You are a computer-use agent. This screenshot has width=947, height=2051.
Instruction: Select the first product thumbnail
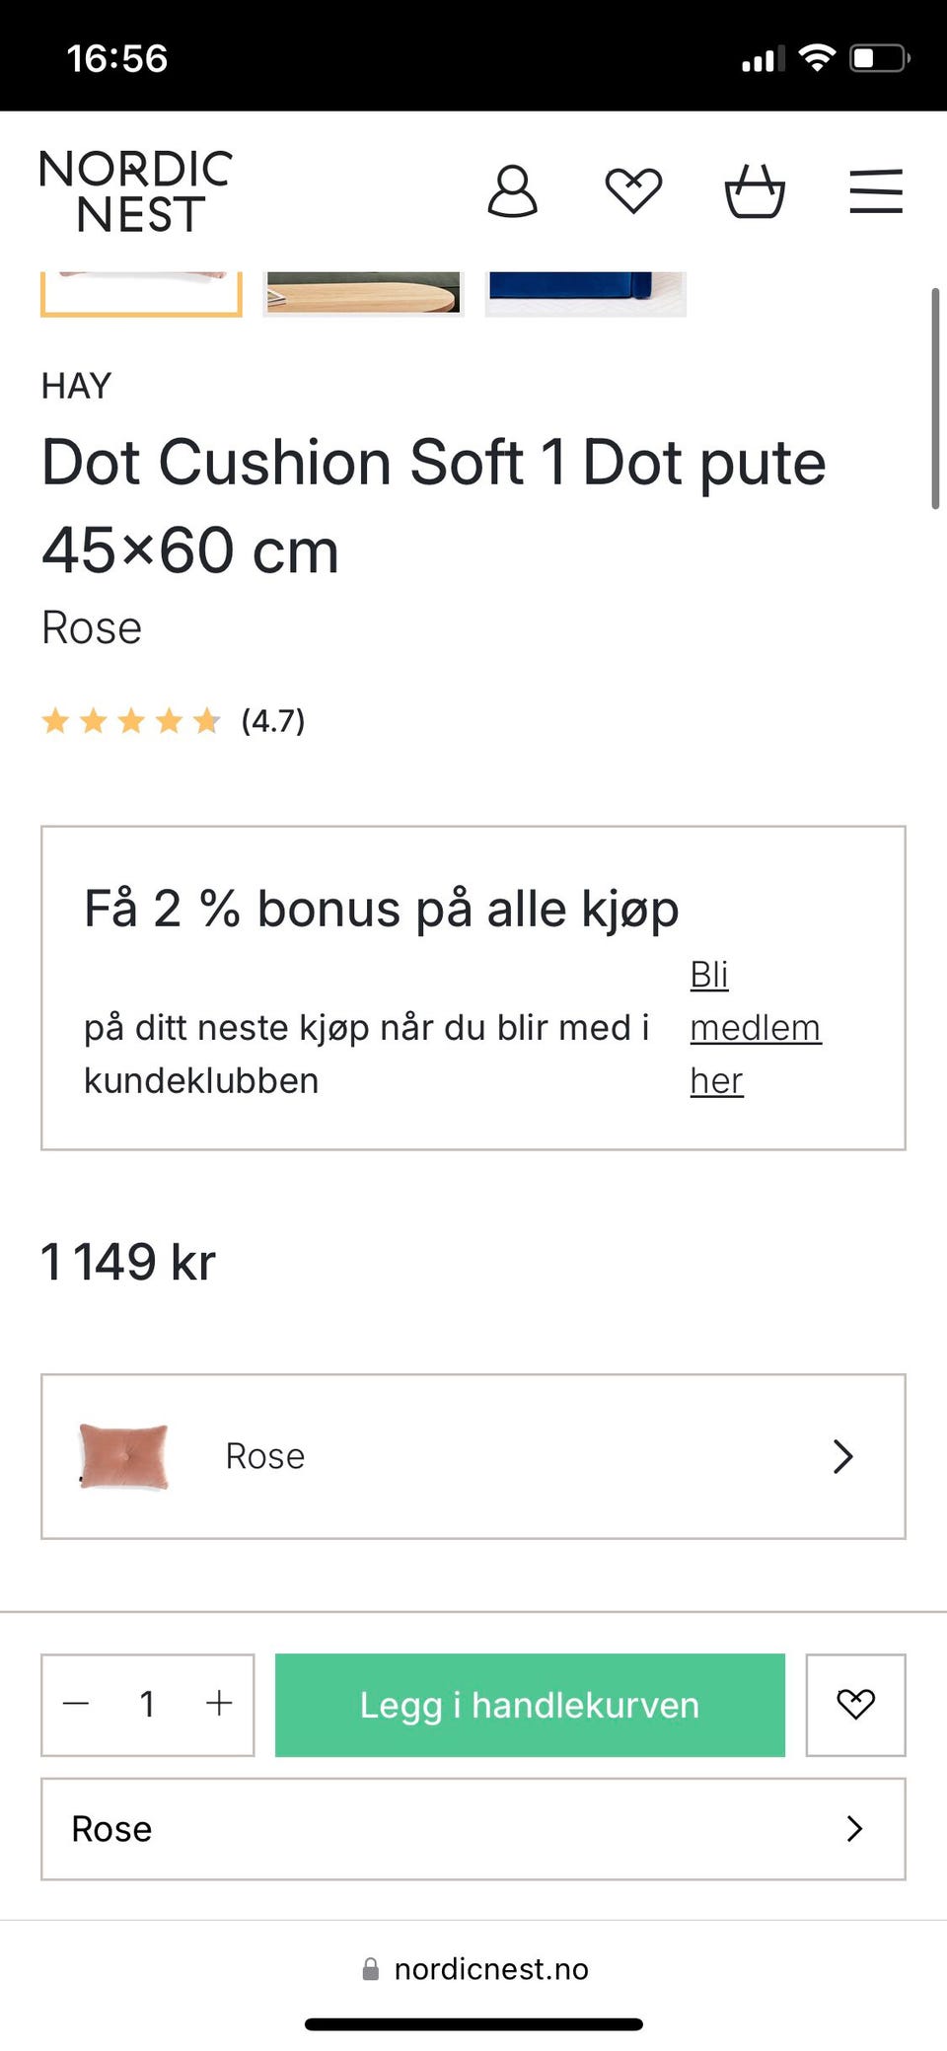(141, 293)
